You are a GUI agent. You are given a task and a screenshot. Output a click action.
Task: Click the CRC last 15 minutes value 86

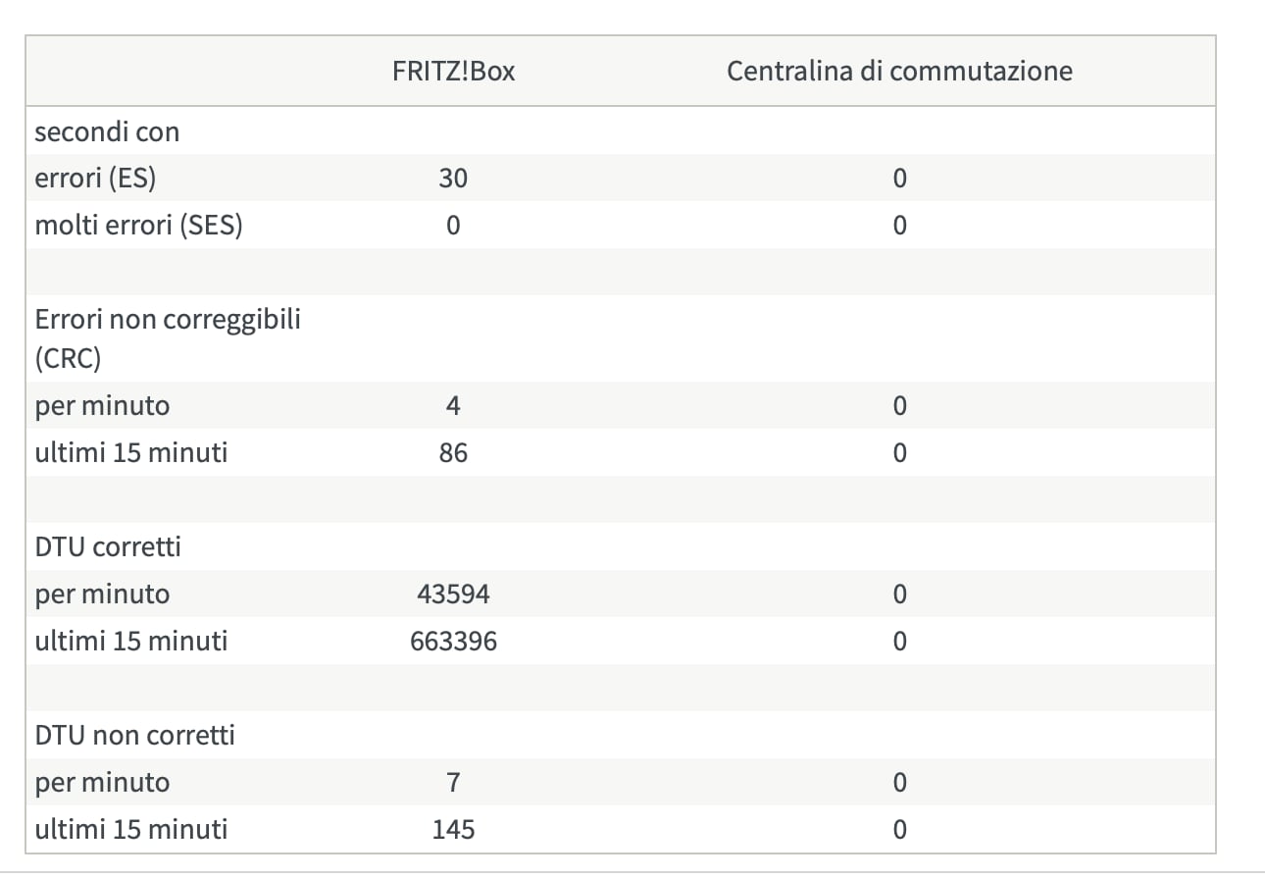click(x=453, y=453)
